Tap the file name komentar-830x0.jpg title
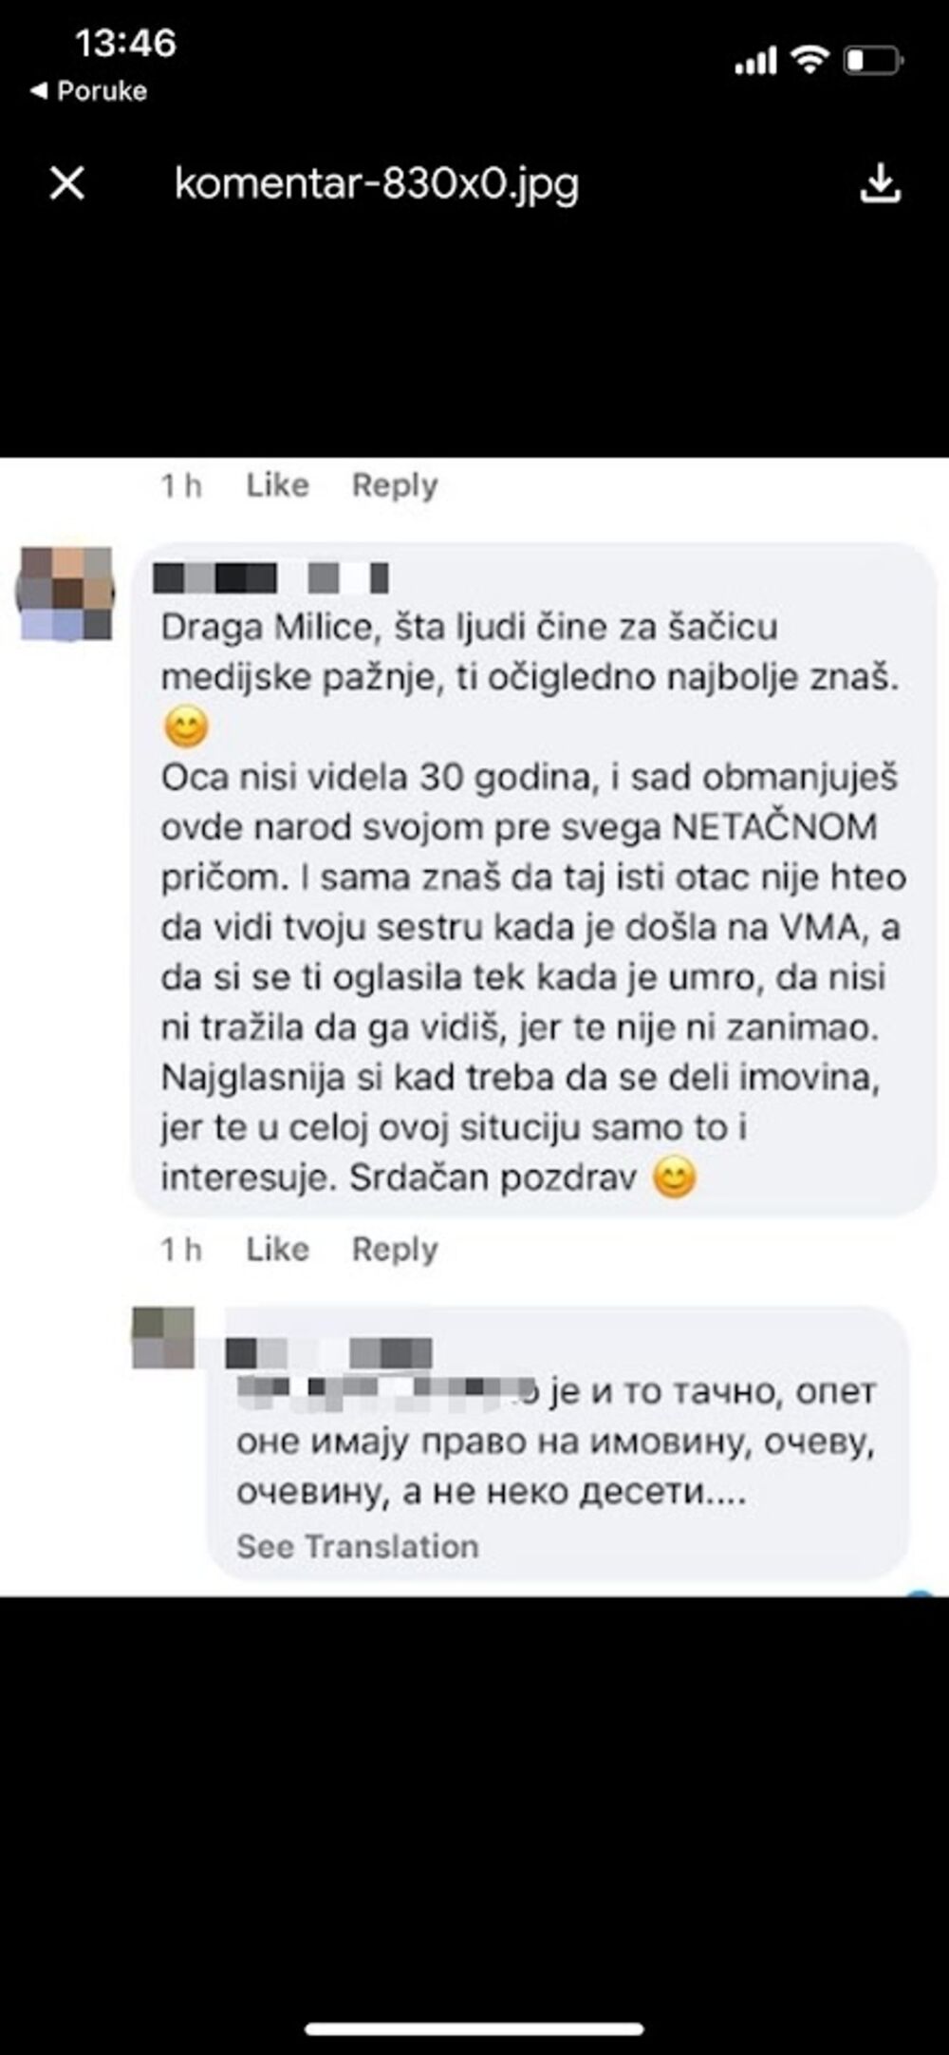The image size is (949, 2055). pyautogui.click(x=377, y=184)
